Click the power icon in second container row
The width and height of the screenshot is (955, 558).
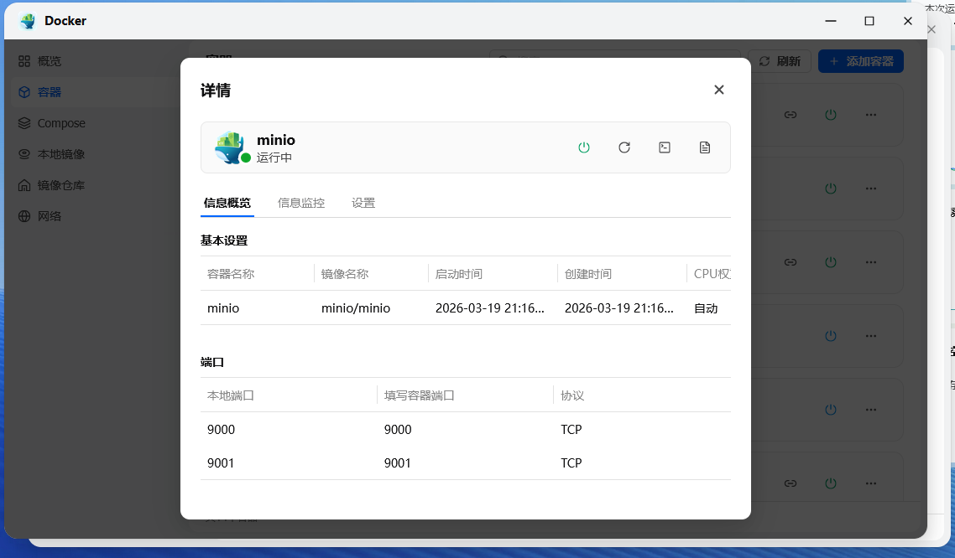[x=831, y=189]
